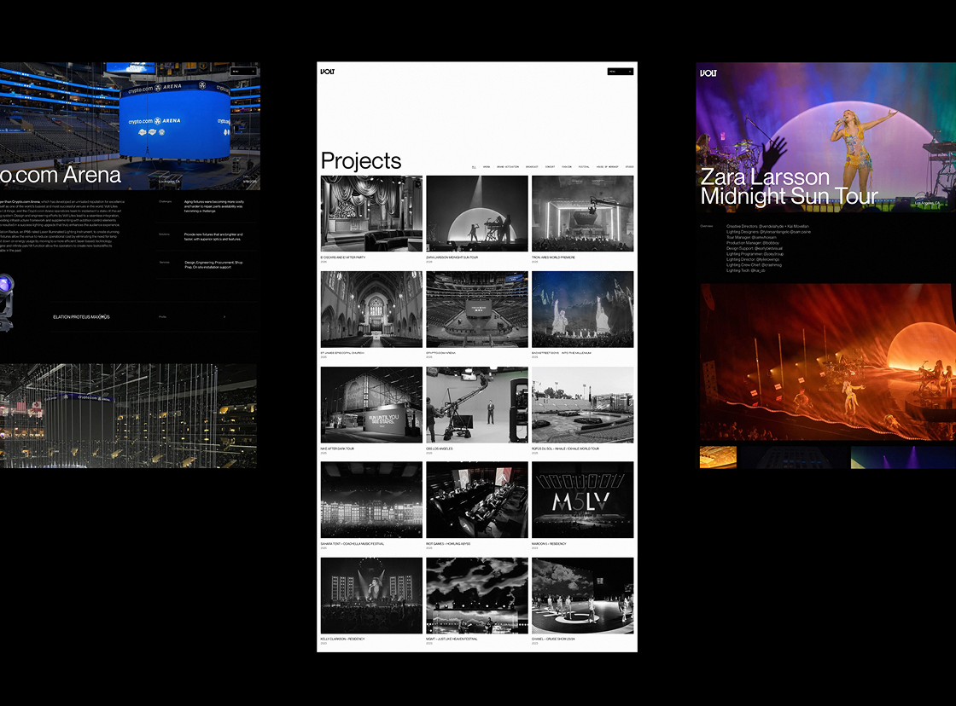The width and height of the screenshot is (956, 706).
Task: Select the Arena project filter
Action: tap(487, 167)
